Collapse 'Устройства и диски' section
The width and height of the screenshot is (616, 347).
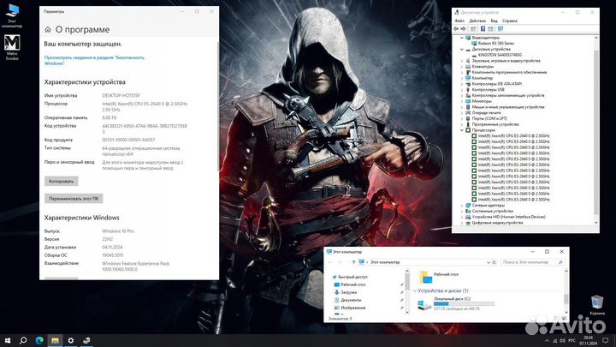coord(416,291)
